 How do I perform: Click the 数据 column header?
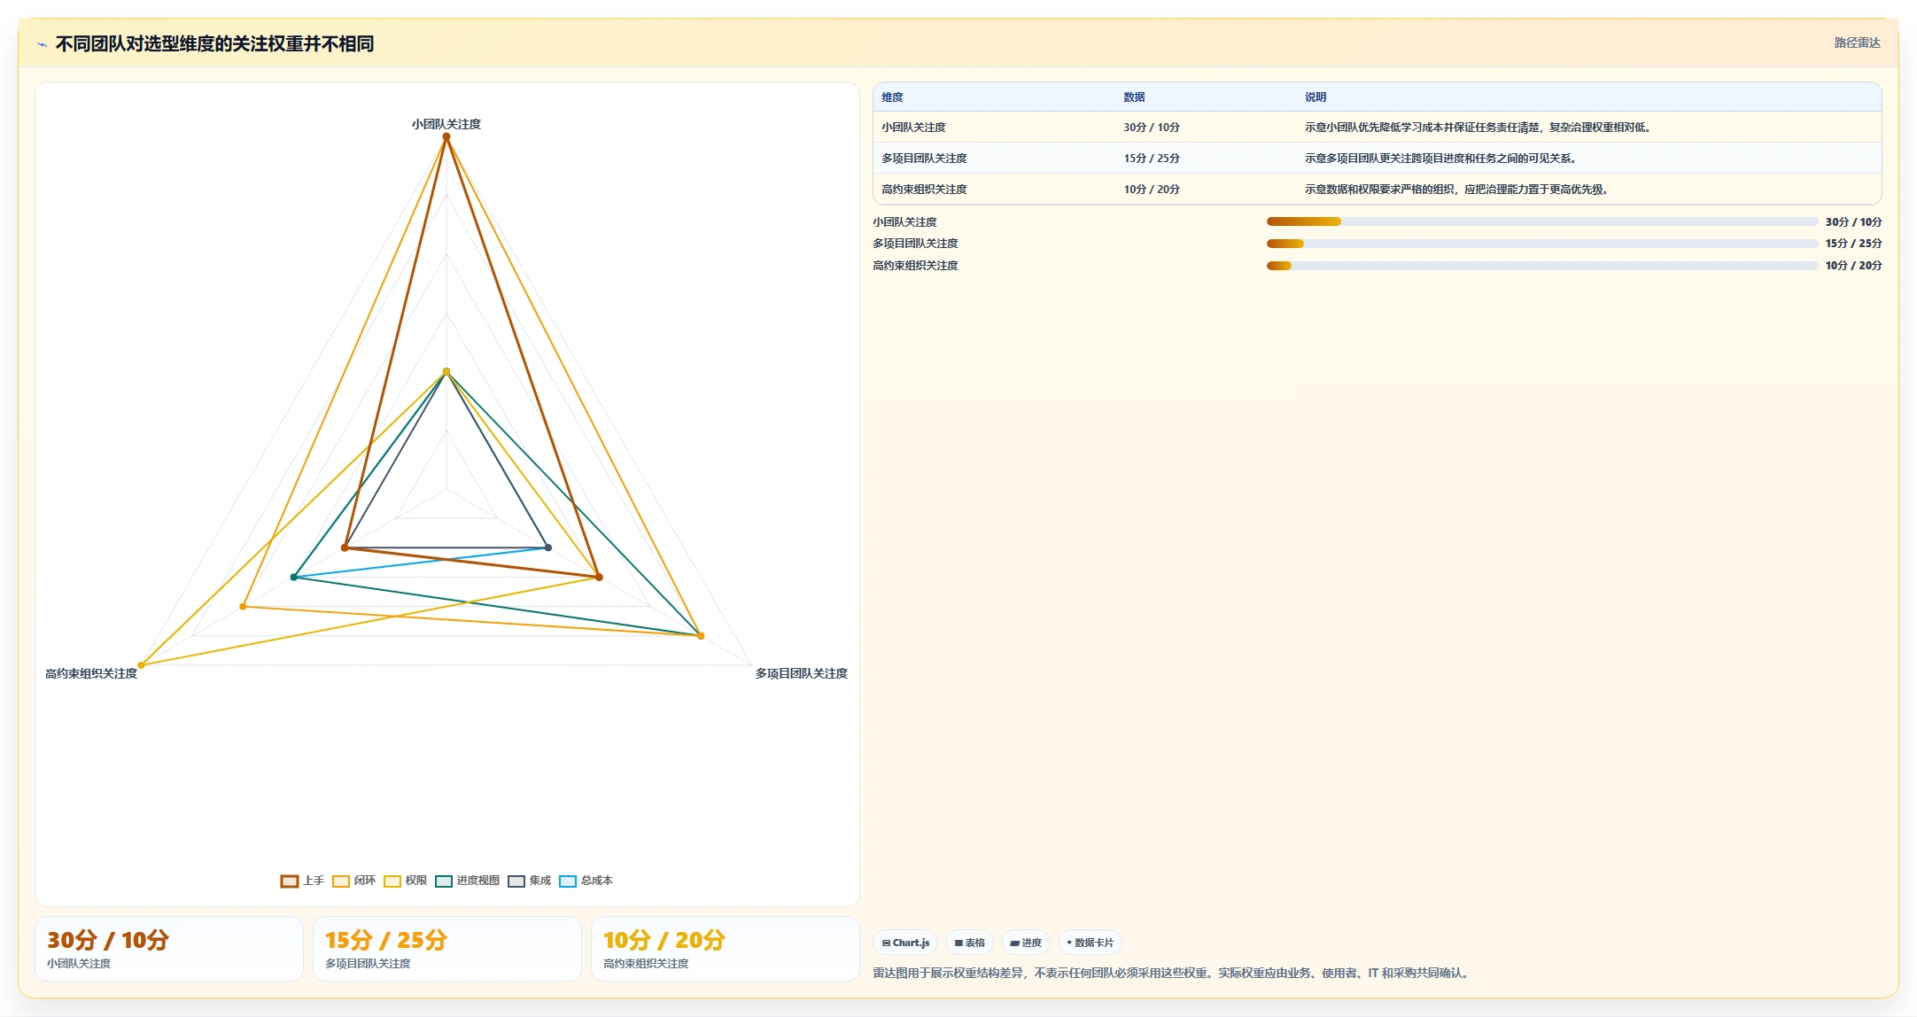(1134, 97)
